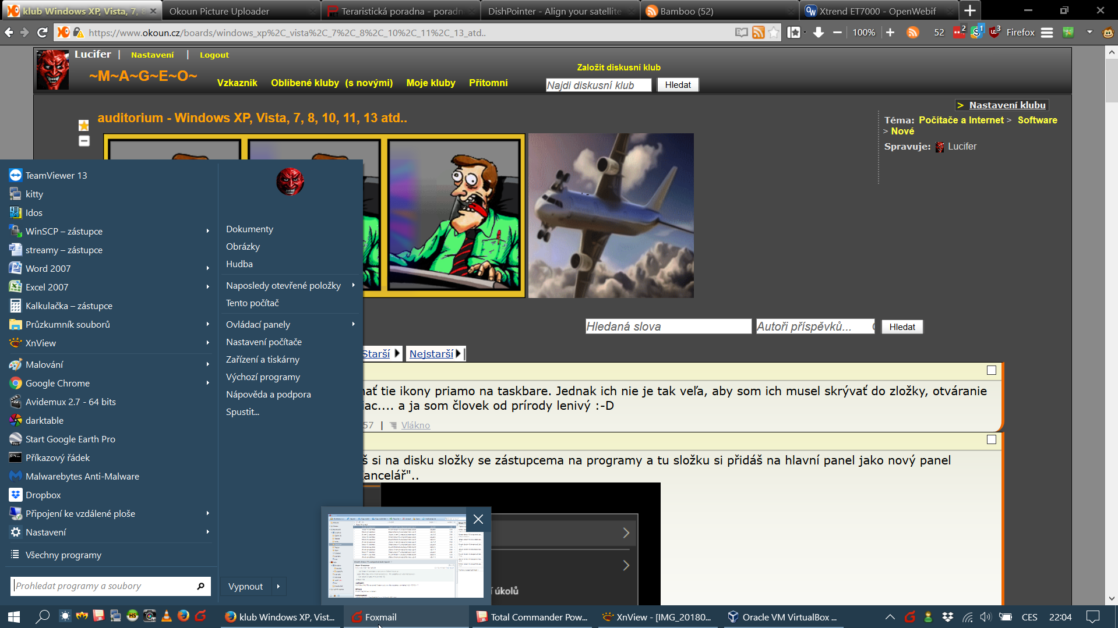The image size is (1118, 628).
Task: Close the Foxmail taskbar preview
Action: 478,519
